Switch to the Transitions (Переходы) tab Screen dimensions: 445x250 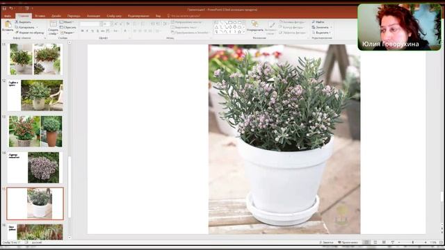pos(74,16)
